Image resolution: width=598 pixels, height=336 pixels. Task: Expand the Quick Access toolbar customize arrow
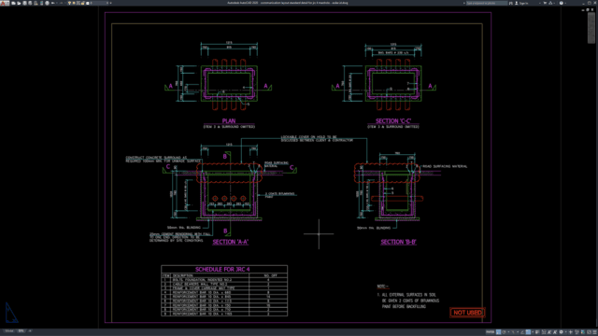(x=110, y=3)
